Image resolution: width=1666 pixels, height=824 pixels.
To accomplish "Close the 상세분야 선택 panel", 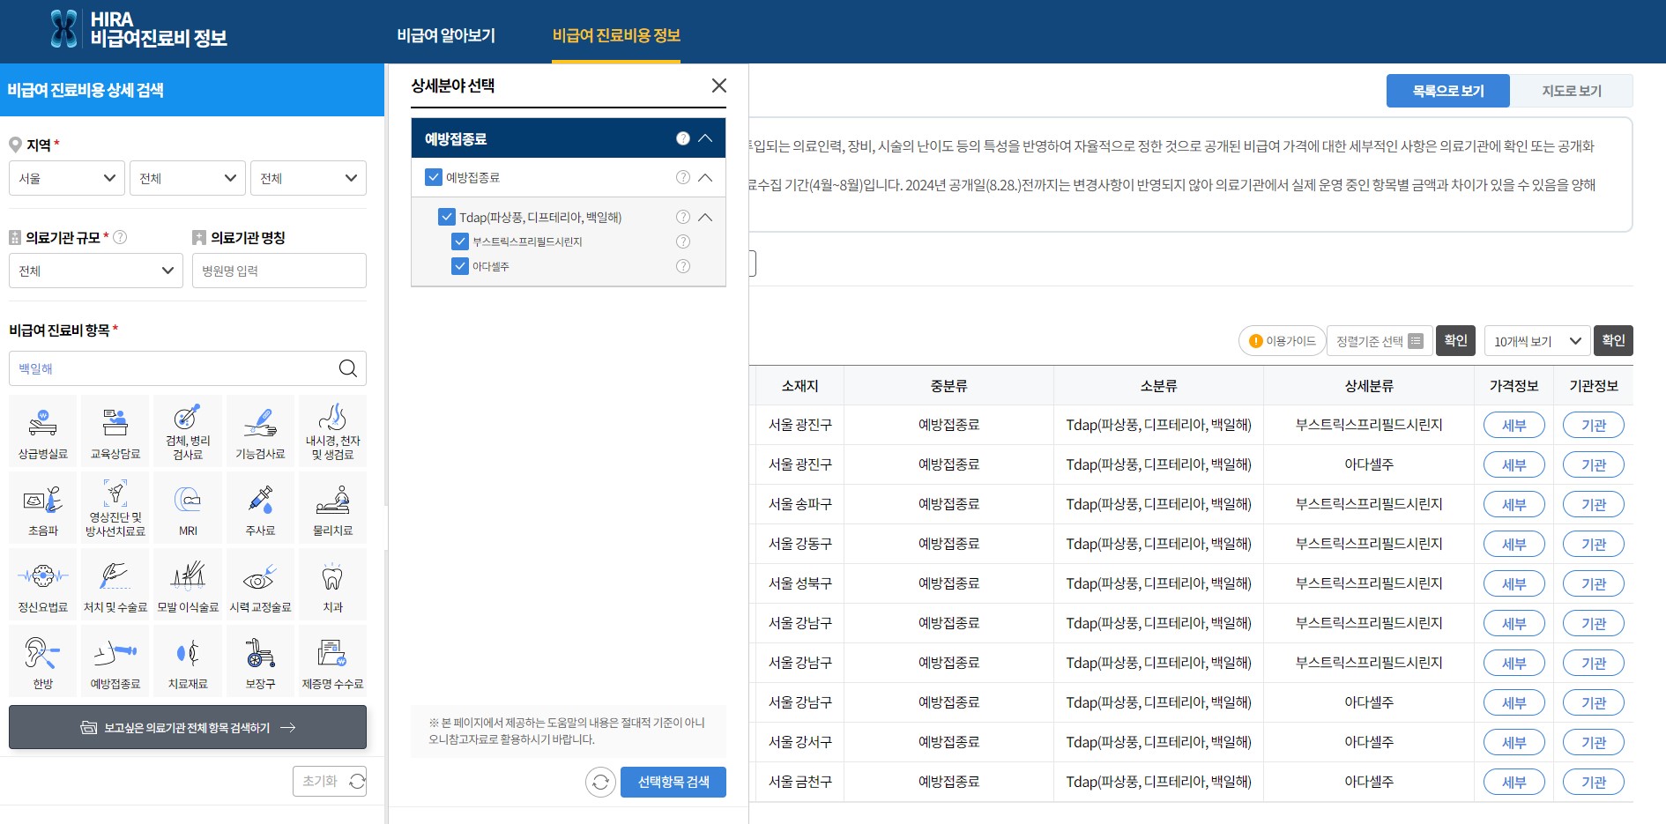I will (719, 85).
